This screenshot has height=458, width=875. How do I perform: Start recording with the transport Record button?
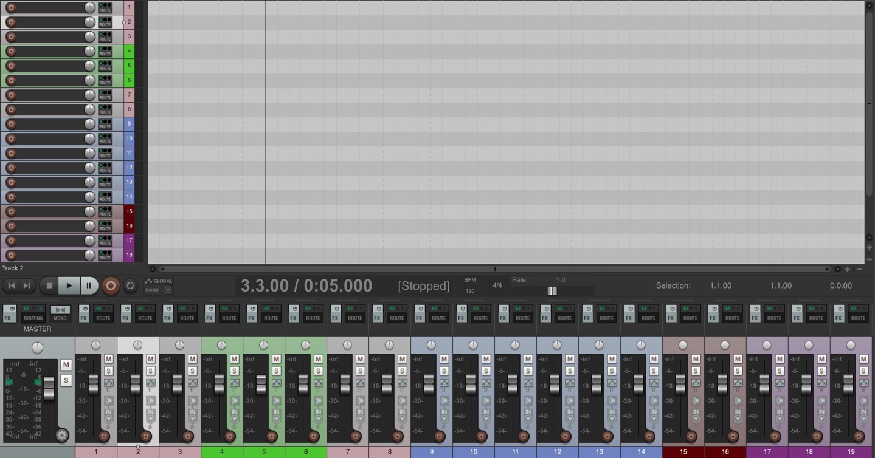pos(111,285)
